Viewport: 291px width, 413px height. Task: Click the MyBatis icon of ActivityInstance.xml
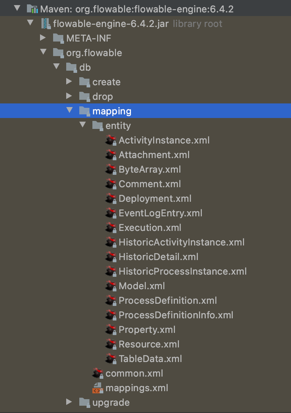coord(111,140)
